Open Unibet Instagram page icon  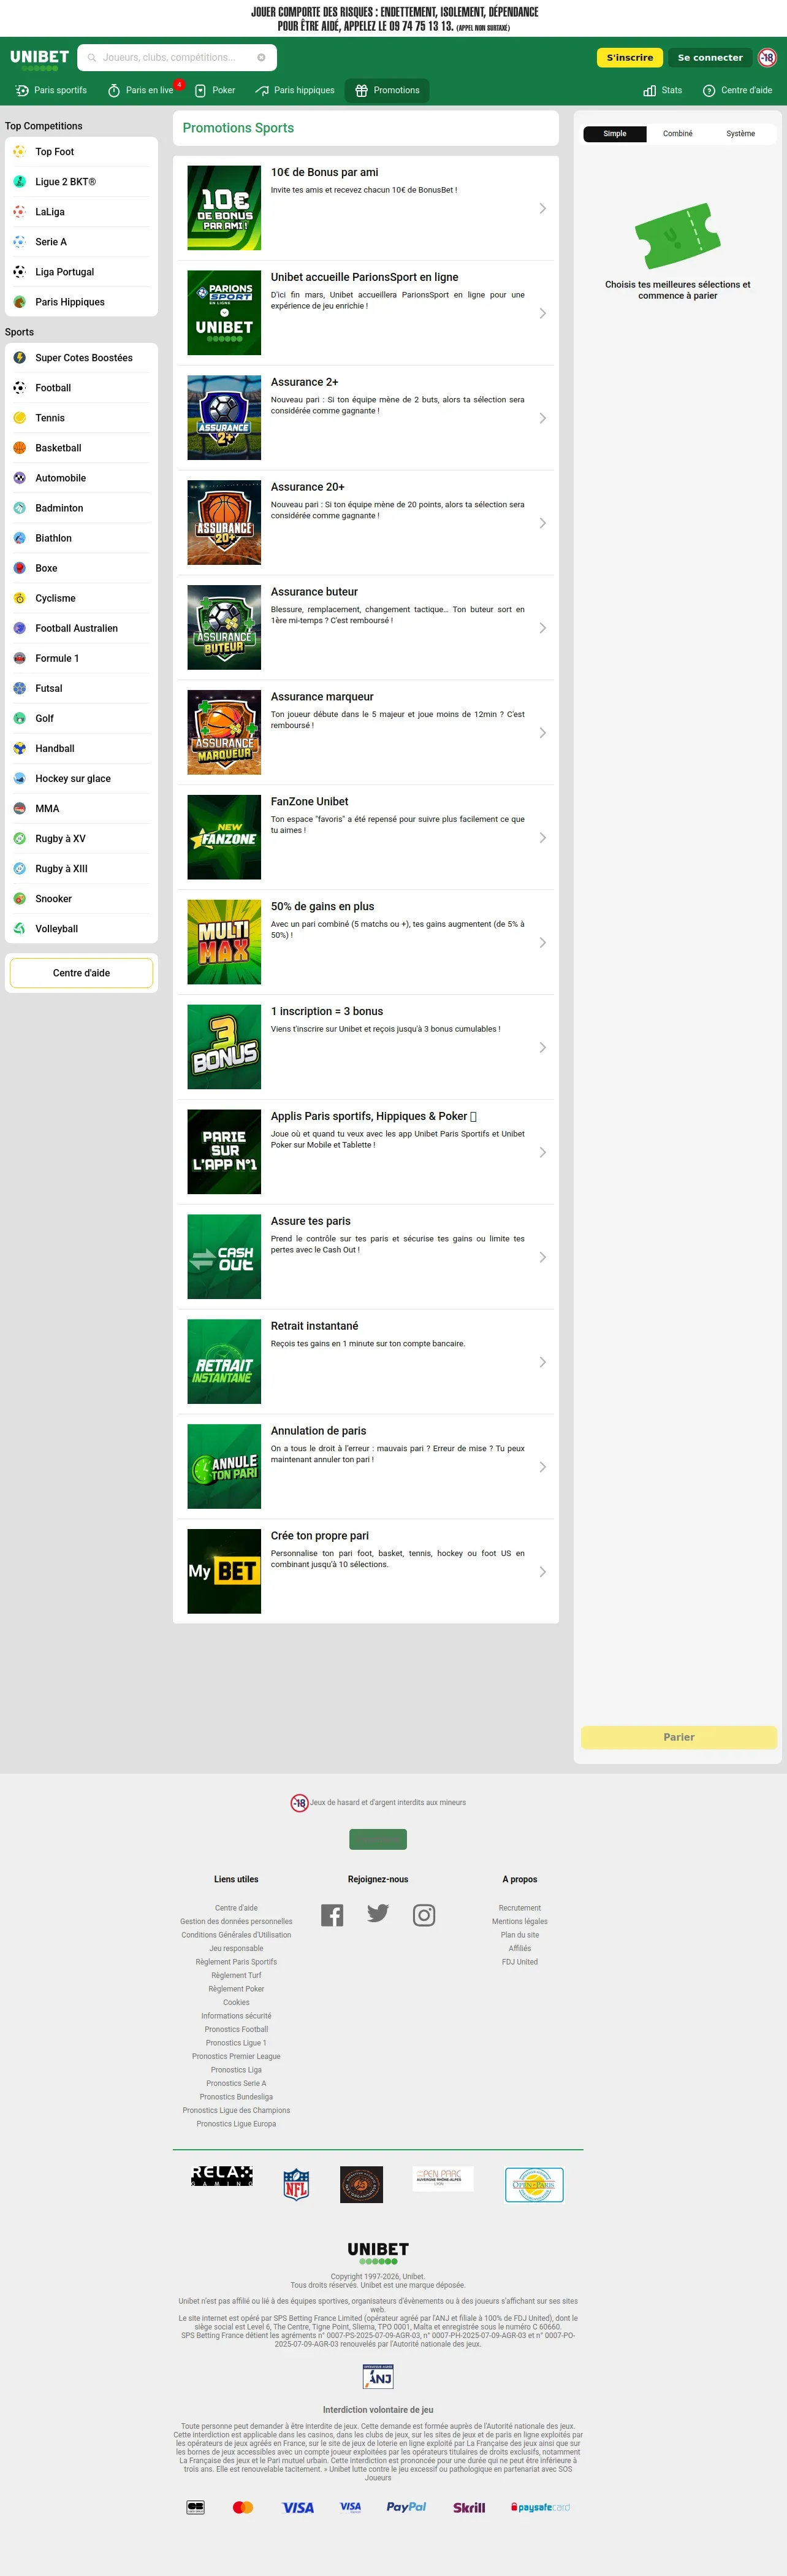(x=425, y=1915)
